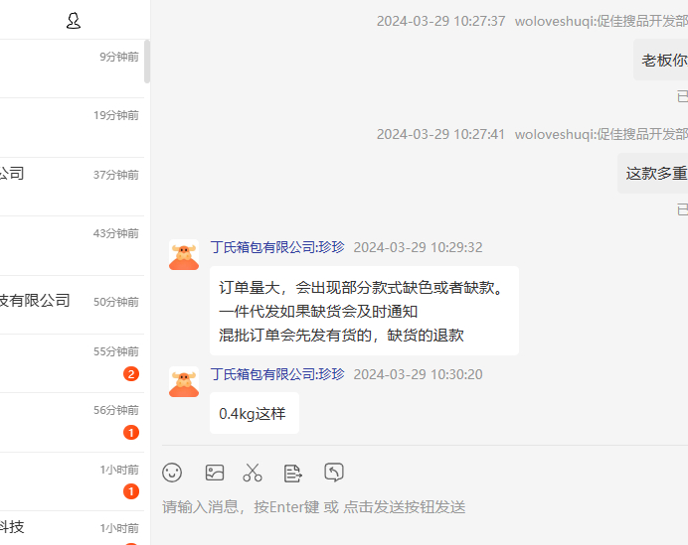Click the conversation list scrollbar

coord(147,62)
